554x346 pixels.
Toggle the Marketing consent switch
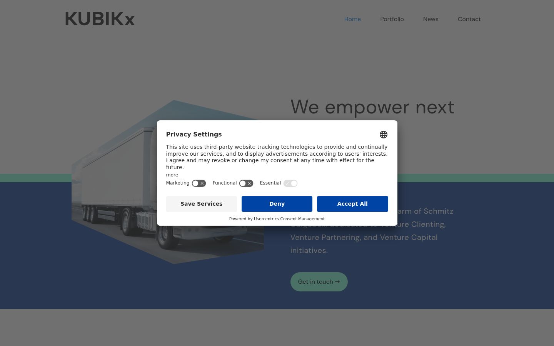[x=199, y=183]
